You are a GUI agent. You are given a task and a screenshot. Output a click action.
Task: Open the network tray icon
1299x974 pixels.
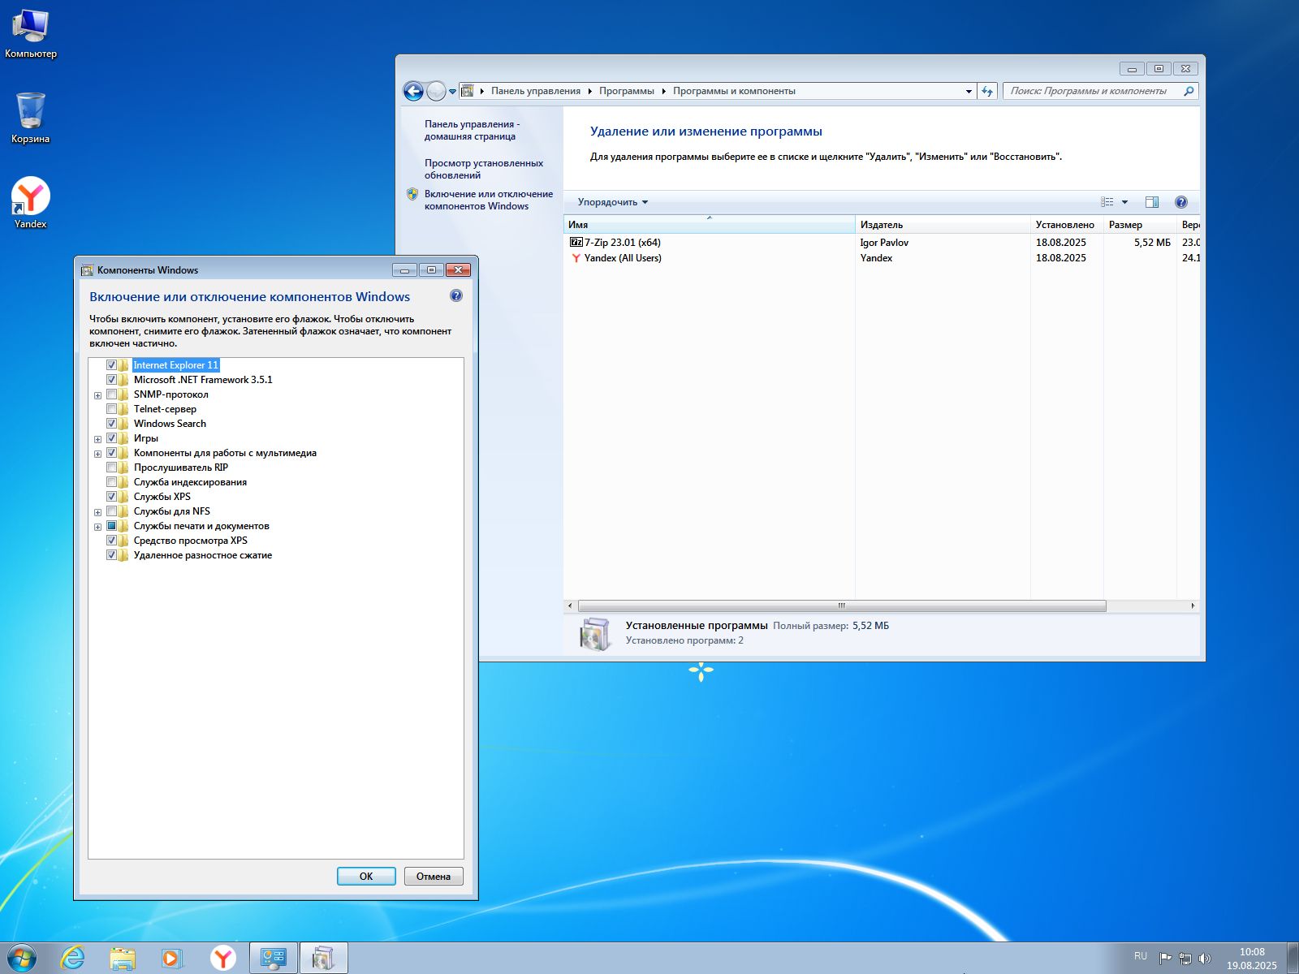coord(1185,959)
